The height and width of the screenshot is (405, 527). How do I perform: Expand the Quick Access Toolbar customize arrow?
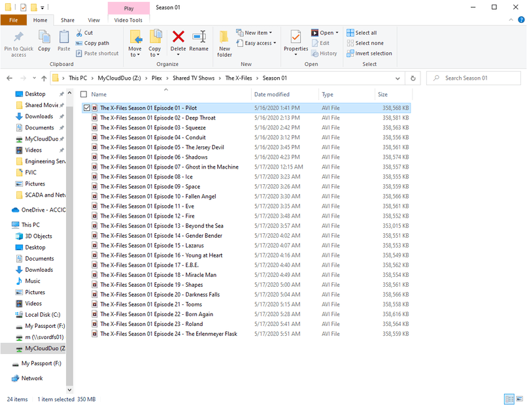point(42,7)
